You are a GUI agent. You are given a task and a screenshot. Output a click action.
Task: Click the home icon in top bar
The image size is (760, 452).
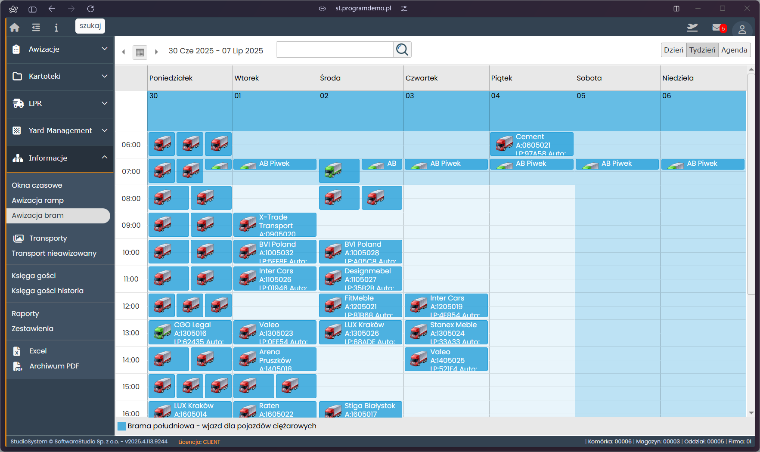[x=15, y=28]
